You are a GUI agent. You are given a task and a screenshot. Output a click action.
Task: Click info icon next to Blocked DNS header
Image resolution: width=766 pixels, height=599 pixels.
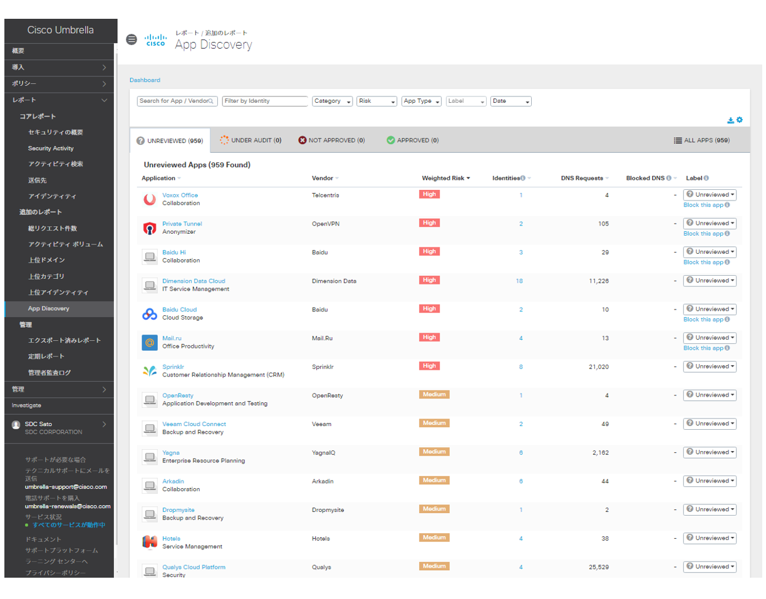(x=669, y=179)
